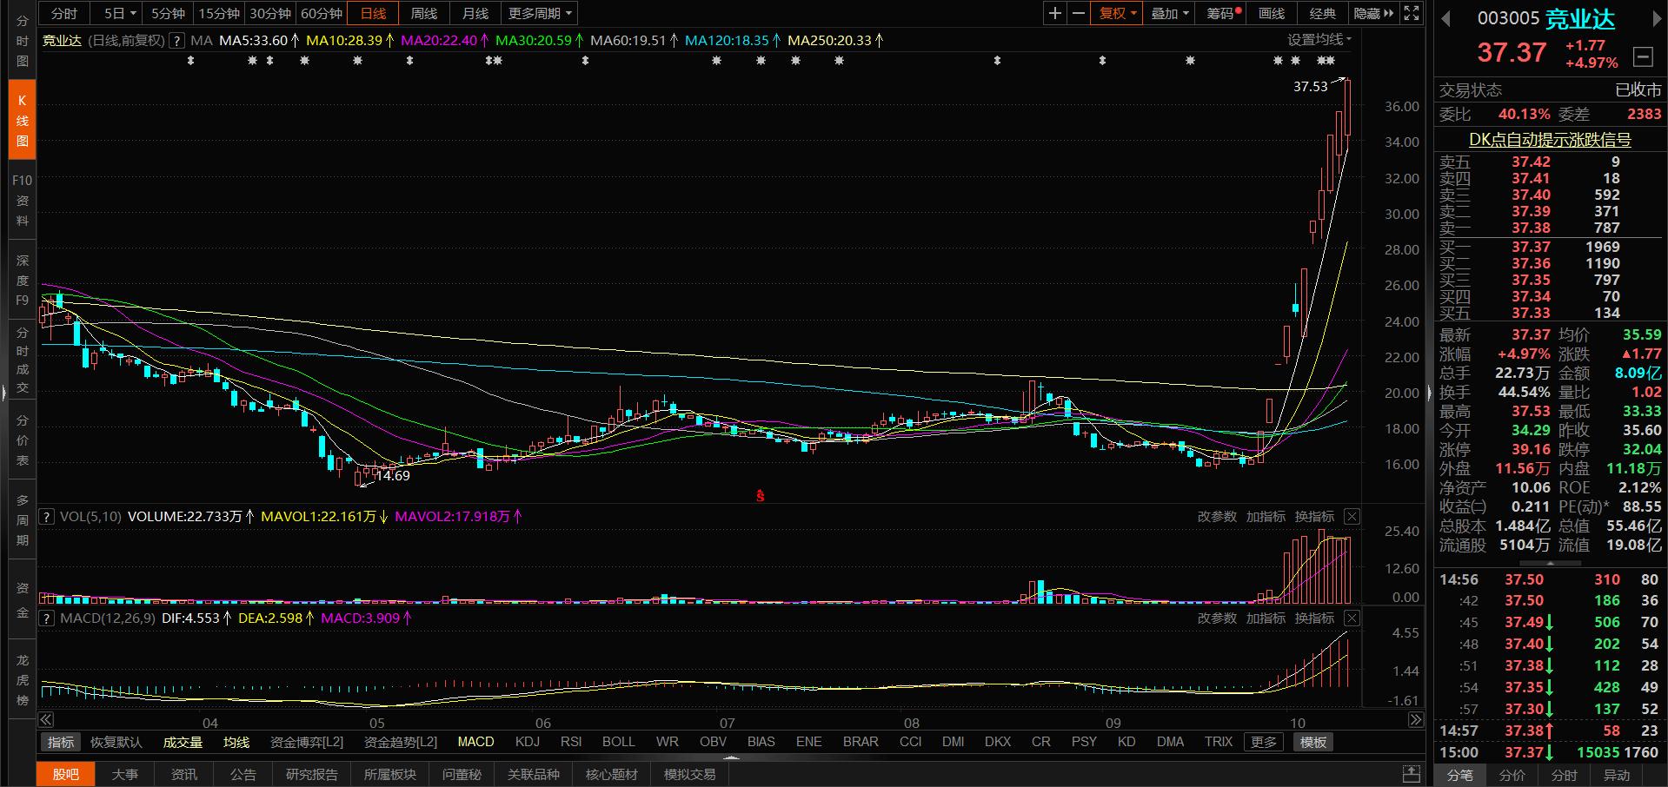
Task: Expand left panel edge arrow
Action: click(x=3, y=393)
